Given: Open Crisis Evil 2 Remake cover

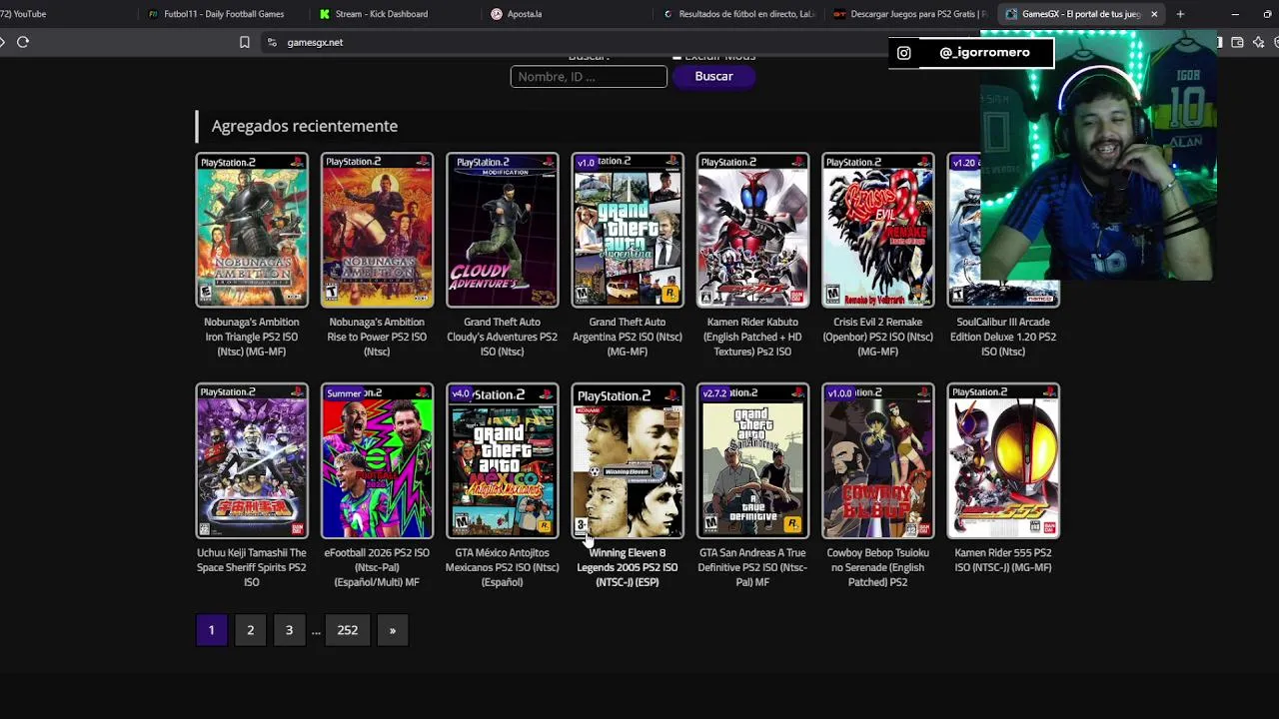Looking at the screenshot, I should (x=878, y=230).
